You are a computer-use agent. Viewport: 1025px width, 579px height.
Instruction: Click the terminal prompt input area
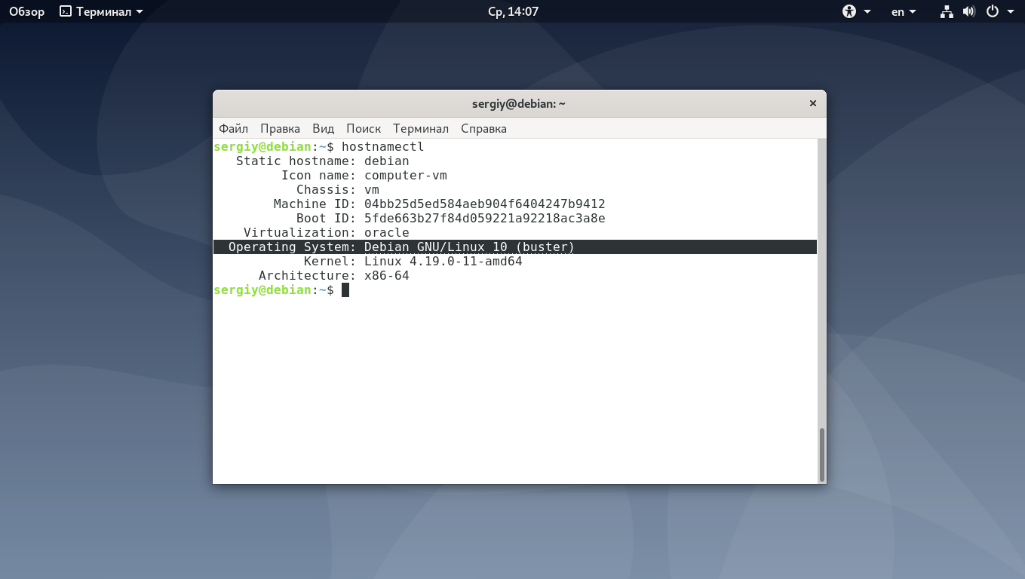click(347, 289)
